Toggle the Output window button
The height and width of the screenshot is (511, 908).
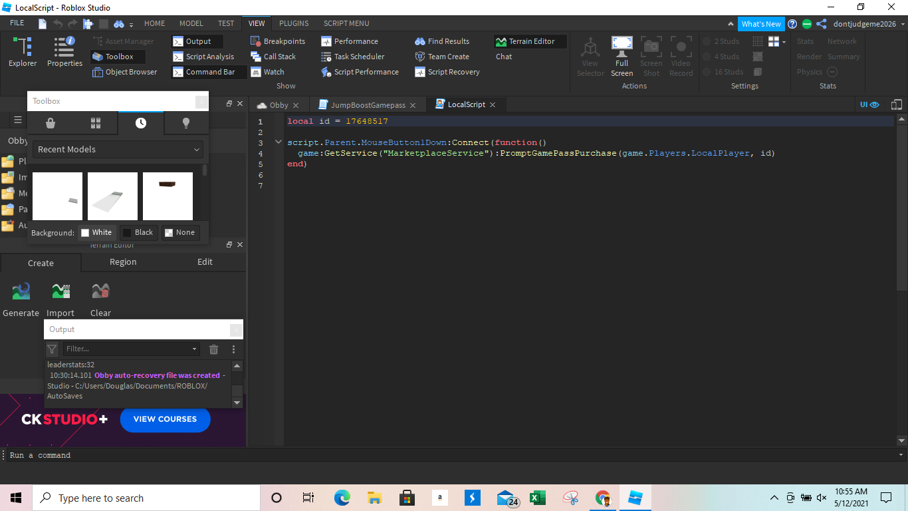pyautogui.click(x=197, y=41)
